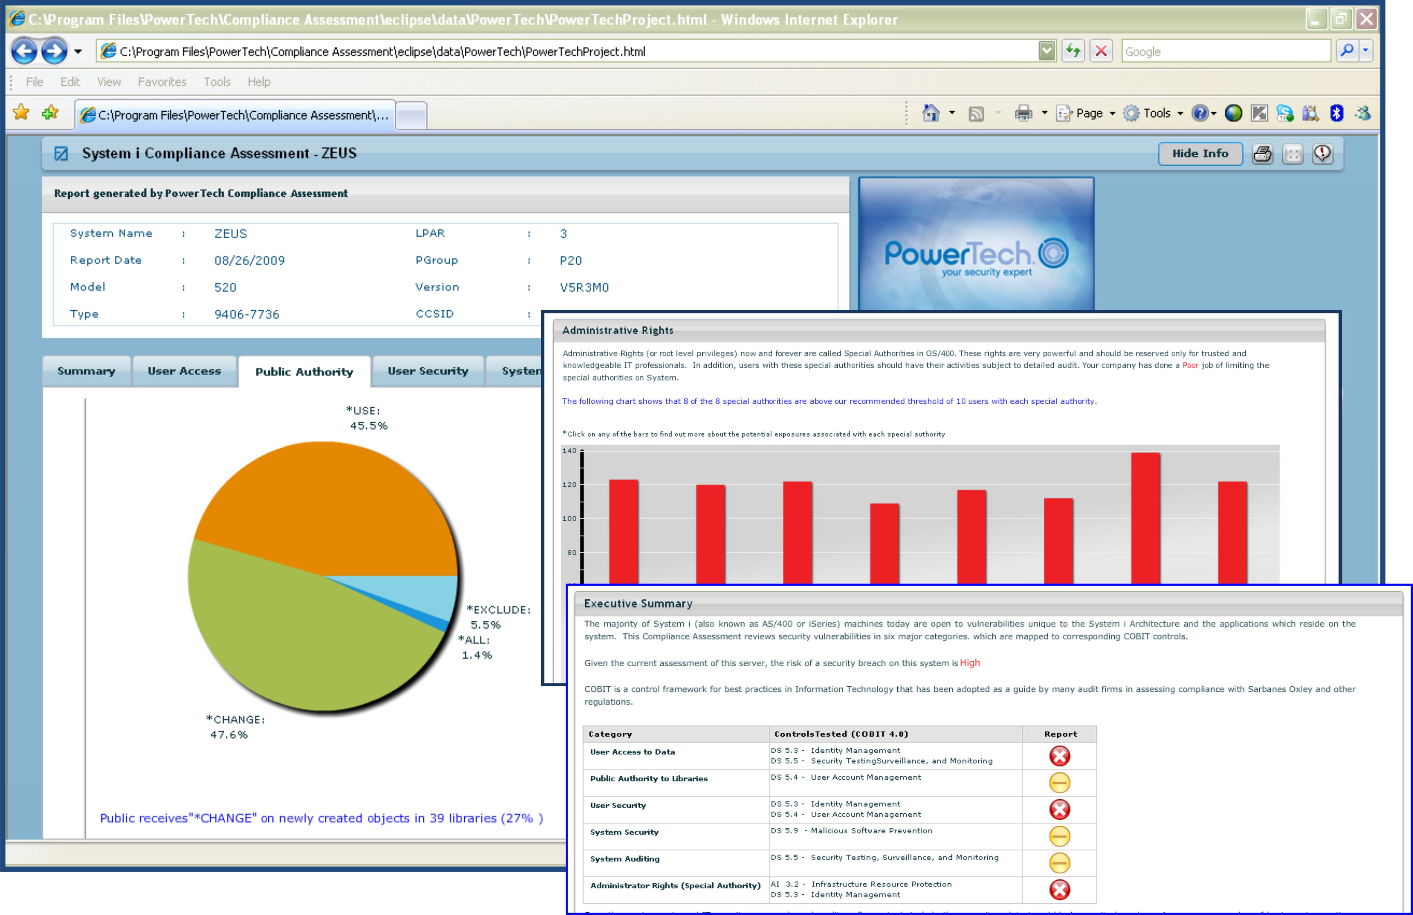The height and width of the screenshot is (915, 1413).
Task: Click the red X Stop loading icon
Action: 1101,51
